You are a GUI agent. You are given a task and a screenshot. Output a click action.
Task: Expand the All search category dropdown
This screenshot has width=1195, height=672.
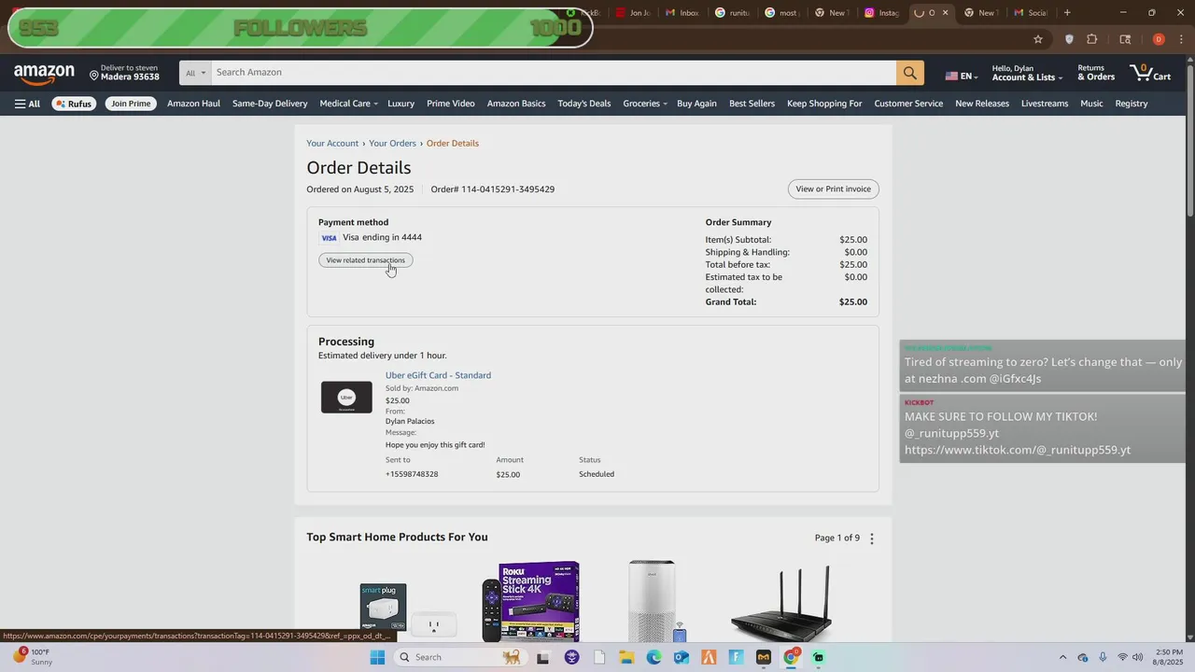(195, 73)
